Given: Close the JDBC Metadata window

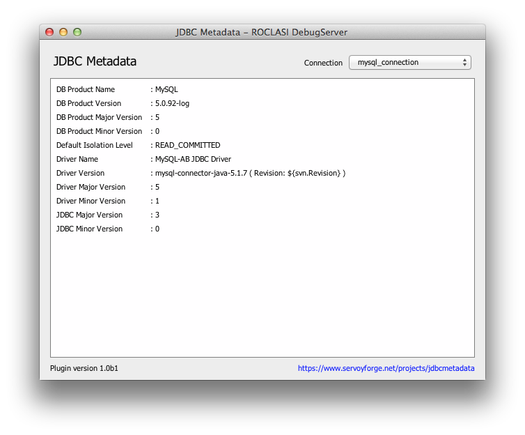Looking at the screenshot, I should 49,32.
